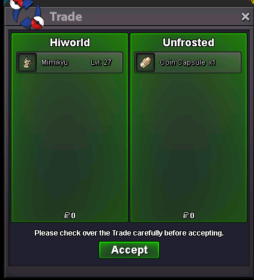The image size is (254, 280).
Task: Click the Unfrosted player name header
Action: [x=189, y=43]
